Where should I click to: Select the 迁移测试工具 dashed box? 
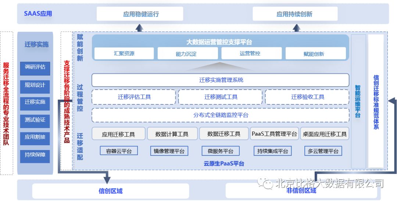click(220, 97)
